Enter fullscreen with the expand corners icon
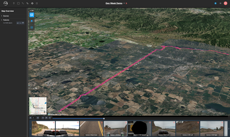Viewport: 230px width, 137px height. coord(37,3)
